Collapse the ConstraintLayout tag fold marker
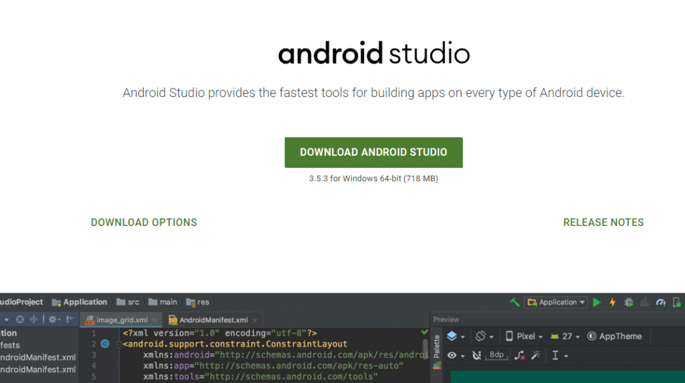 [x=119, y=344]
